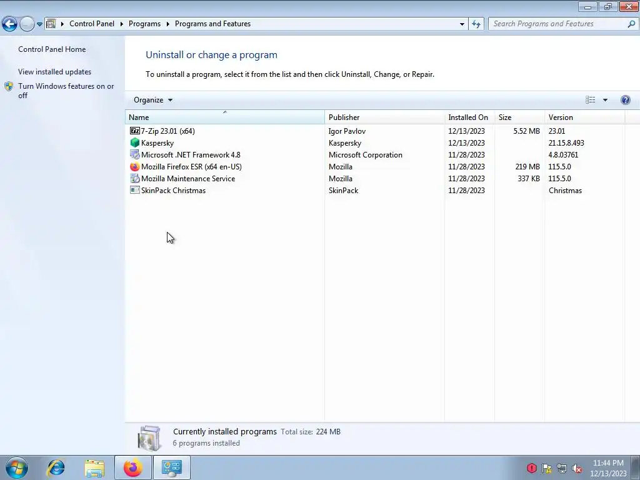Screen dimensions: 640x480
Task: Click the change view icon button
Action: point(590,100)
